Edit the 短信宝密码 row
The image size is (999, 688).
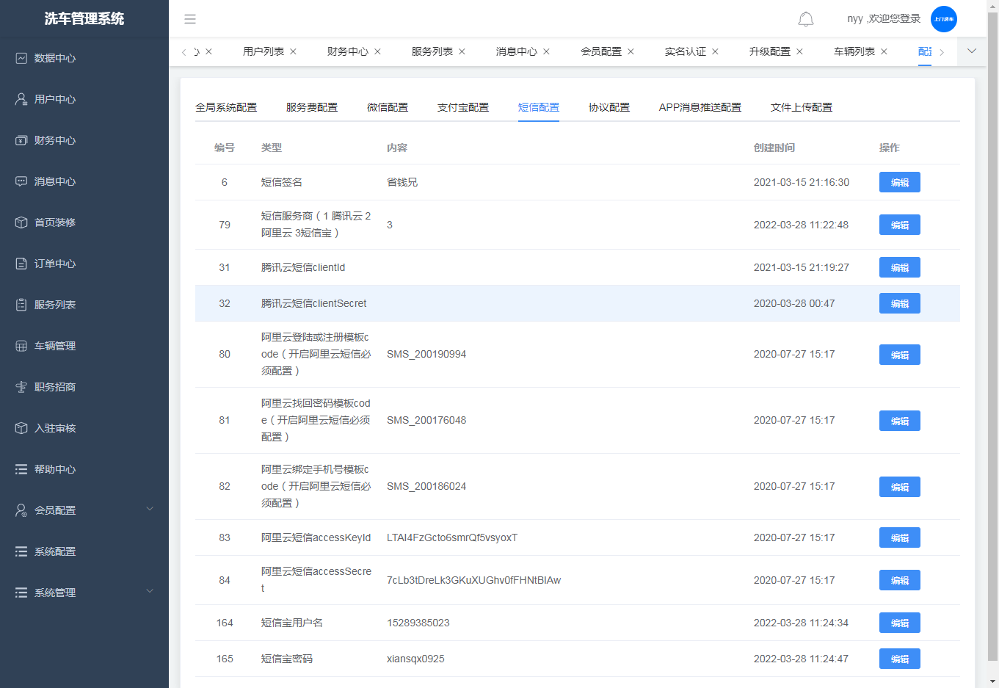coord(899,659)
